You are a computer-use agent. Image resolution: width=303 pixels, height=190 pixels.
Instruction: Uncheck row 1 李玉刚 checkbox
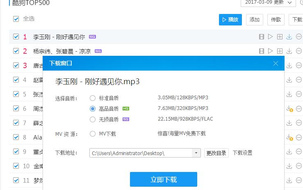point(16,37)
